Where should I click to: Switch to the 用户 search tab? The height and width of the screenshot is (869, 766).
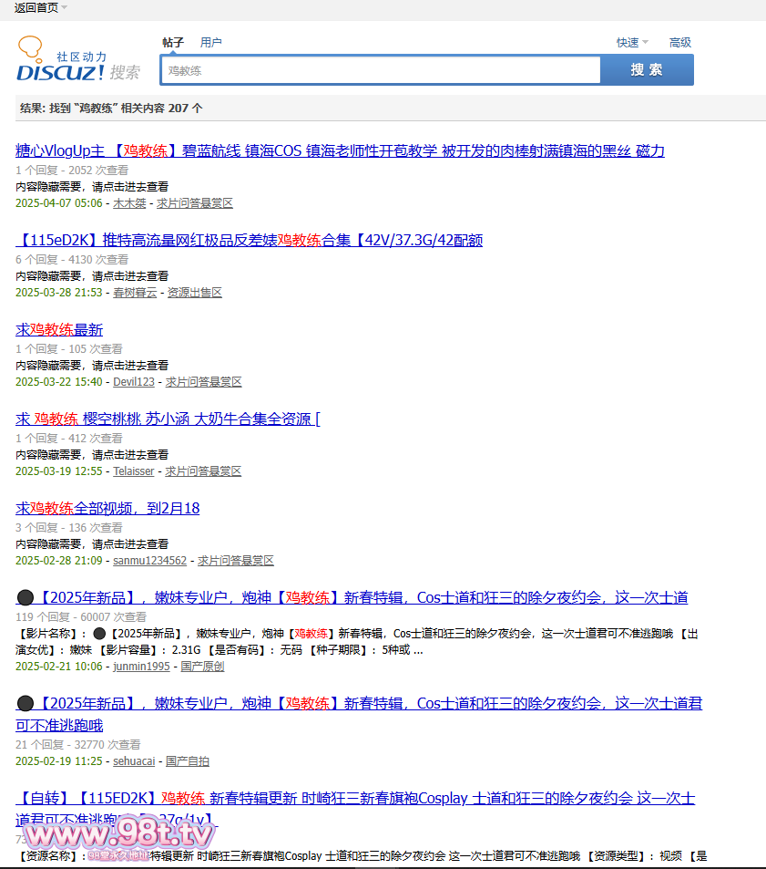[211, 42]
